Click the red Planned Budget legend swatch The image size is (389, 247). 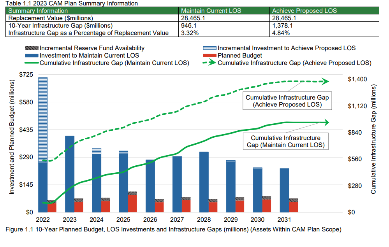(209, 56)
